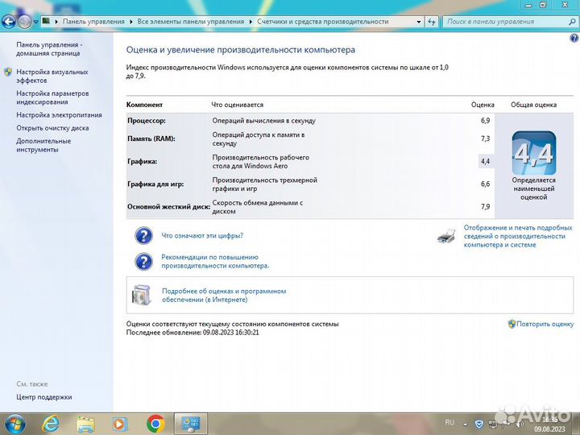The width and height of the screenshot is (580, 435).
Task: Expand arrow after 'Все элементы панели управления'
Action: point(251,22)
